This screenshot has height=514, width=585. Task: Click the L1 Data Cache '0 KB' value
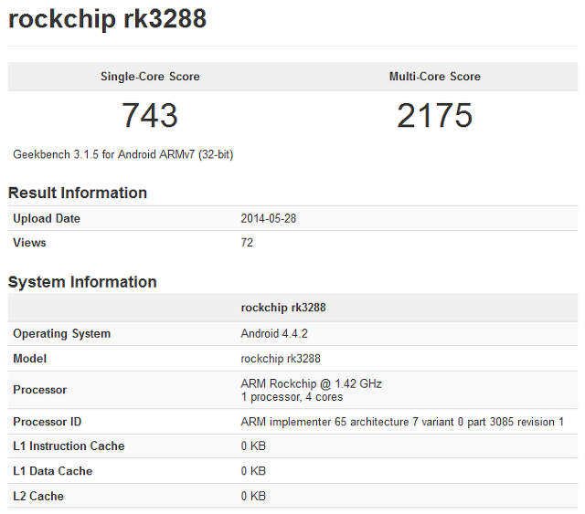point(253,471)
